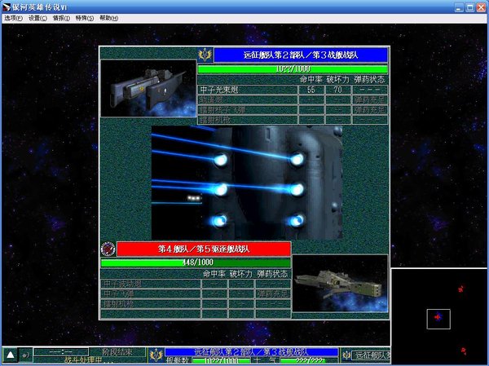Select the dimmed 镭射机枪 row in upper table
Image resolution: width=489 pixels, height=366 pixels.
click(293, 120)
